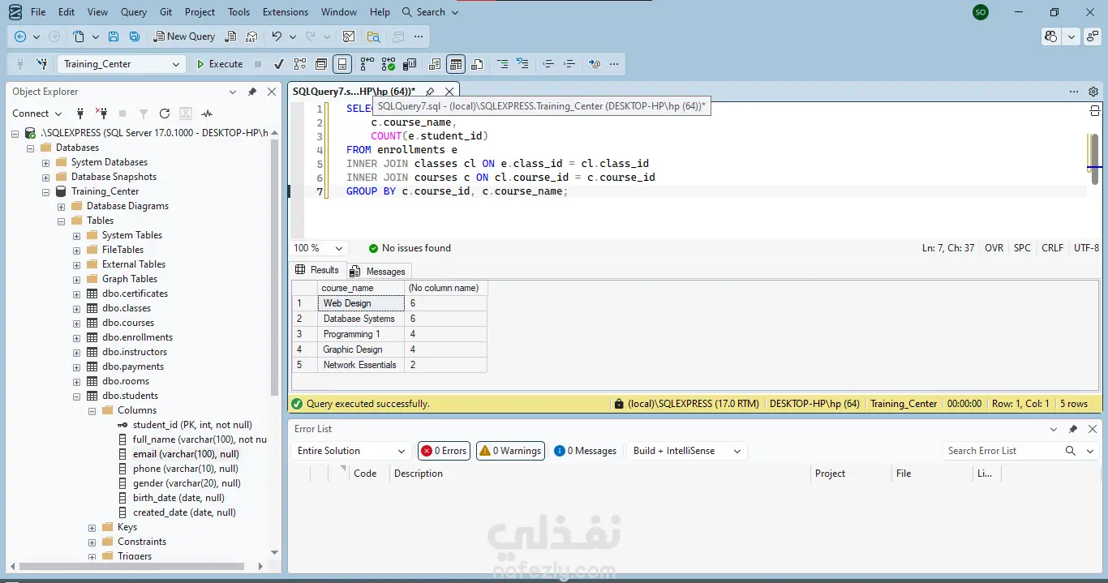
Task: Save the current query with Save icon
Action: [114, 36]
